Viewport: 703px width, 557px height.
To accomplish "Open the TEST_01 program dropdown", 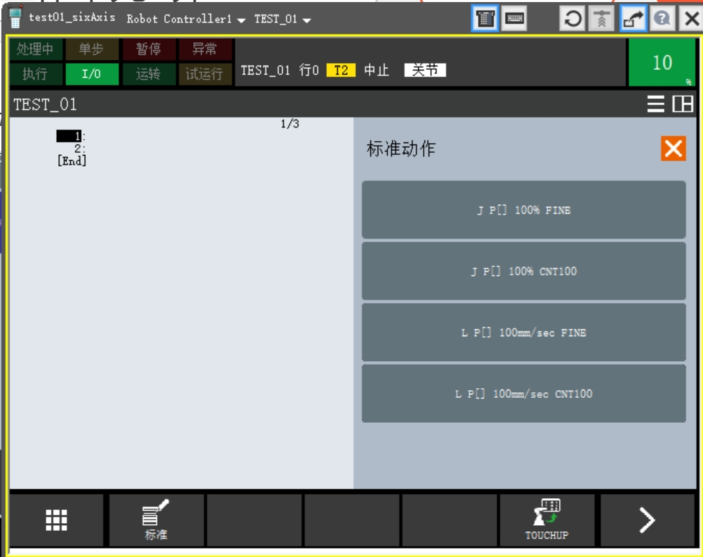I will [283, 19].
